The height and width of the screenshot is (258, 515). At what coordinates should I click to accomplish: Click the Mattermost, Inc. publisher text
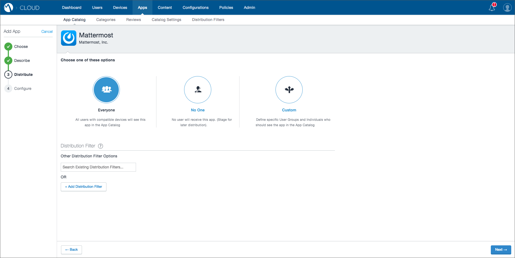[x=94, y=42]
